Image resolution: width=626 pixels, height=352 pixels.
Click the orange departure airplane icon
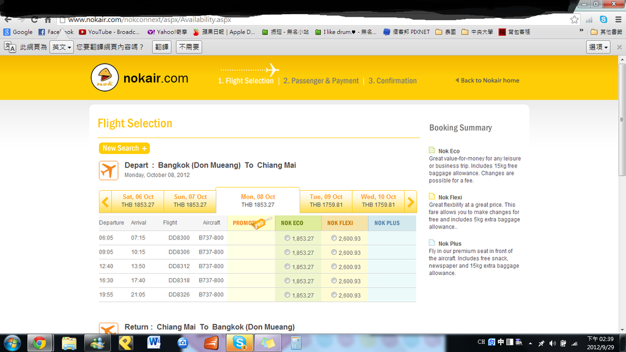[109, 170]
